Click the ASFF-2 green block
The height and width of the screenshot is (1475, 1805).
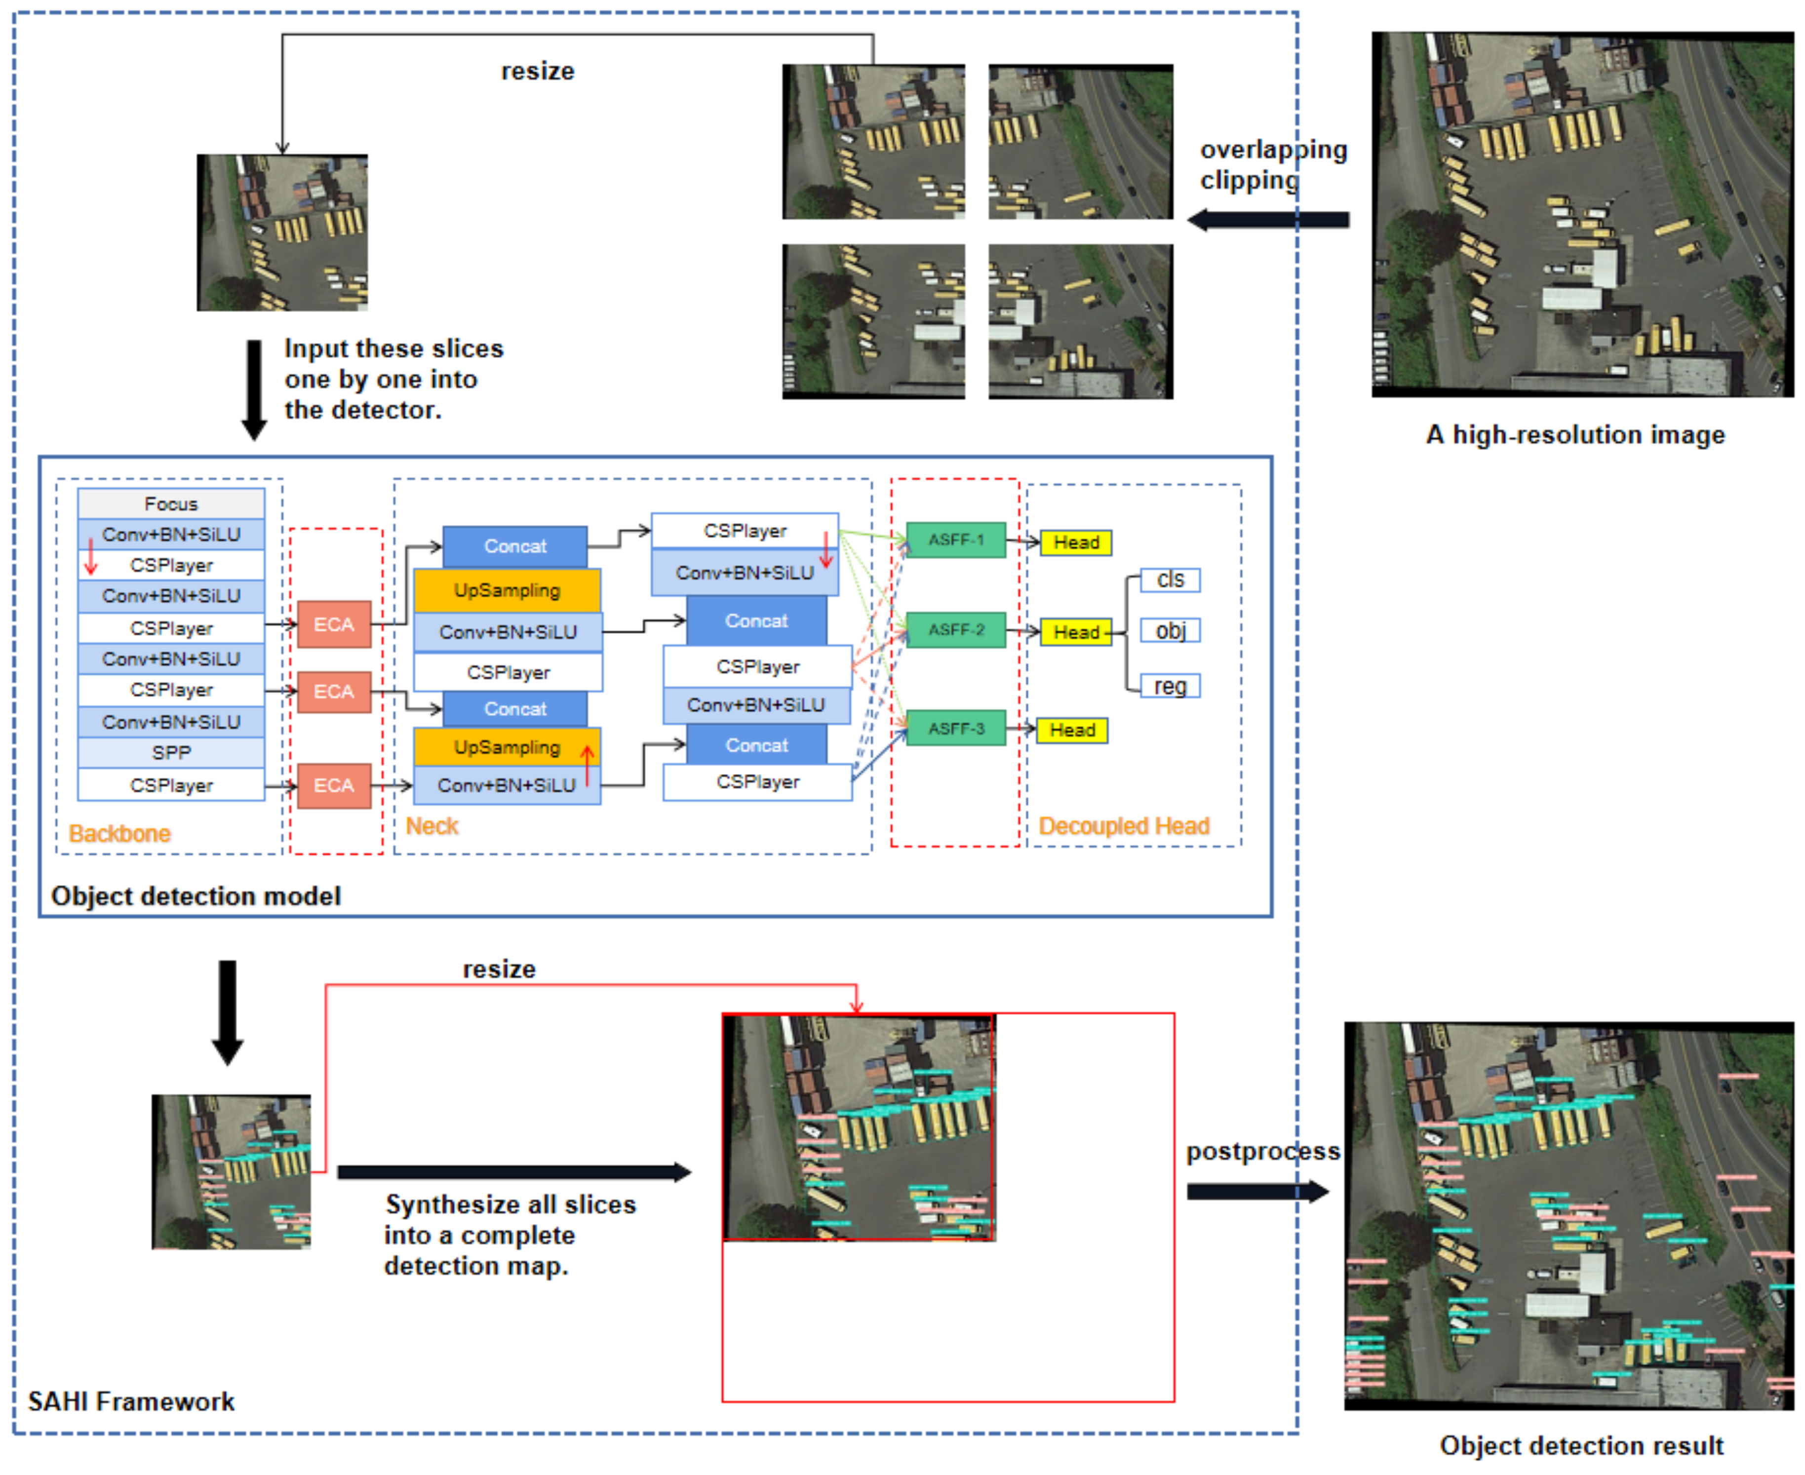(955, 630)
